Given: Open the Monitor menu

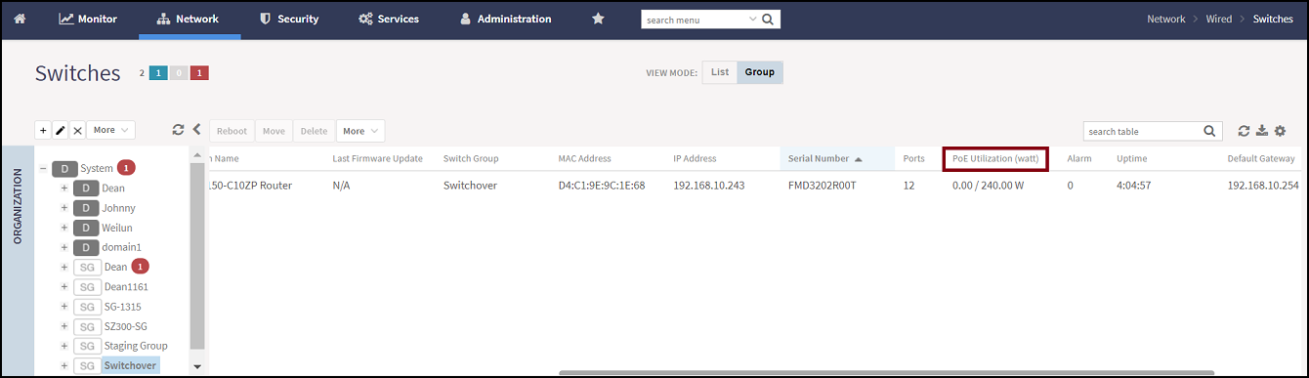Looking at the screenshot, I should point(88,19).
